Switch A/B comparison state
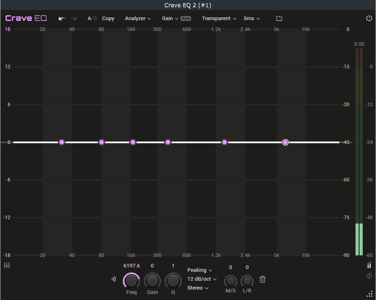Viewport: 376px width, 300px height. [x=92, y=18]
